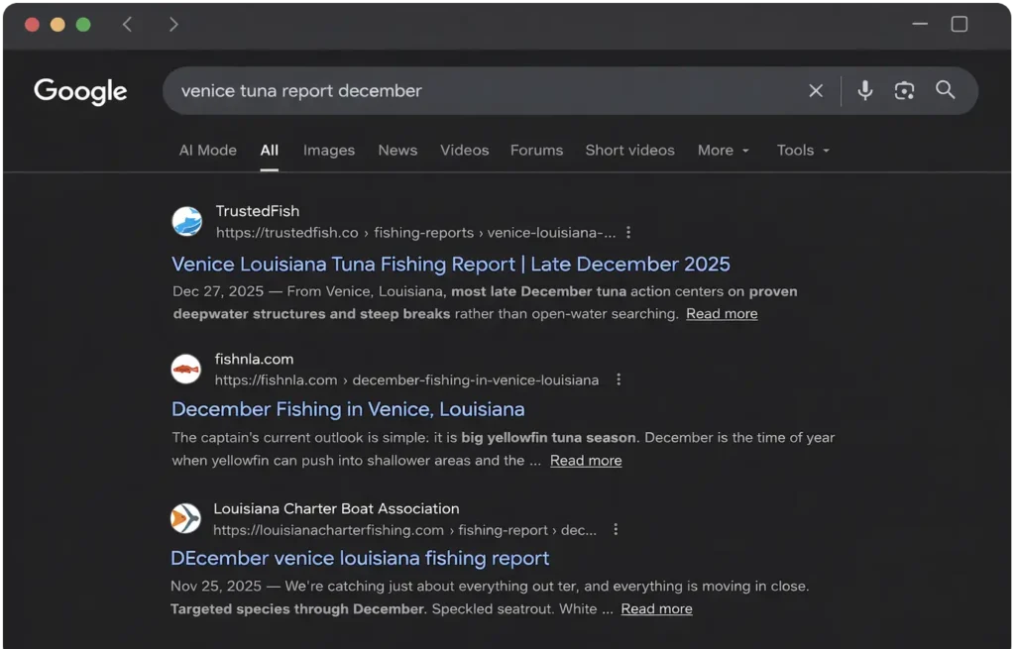Clear the search query with X icon
This screenshot has width=1015, height=649.
coord(816,91)
